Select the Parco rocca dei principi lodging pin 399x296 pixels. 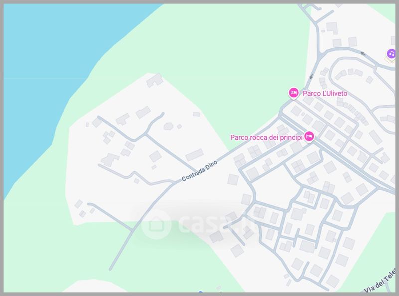point(309,137)
